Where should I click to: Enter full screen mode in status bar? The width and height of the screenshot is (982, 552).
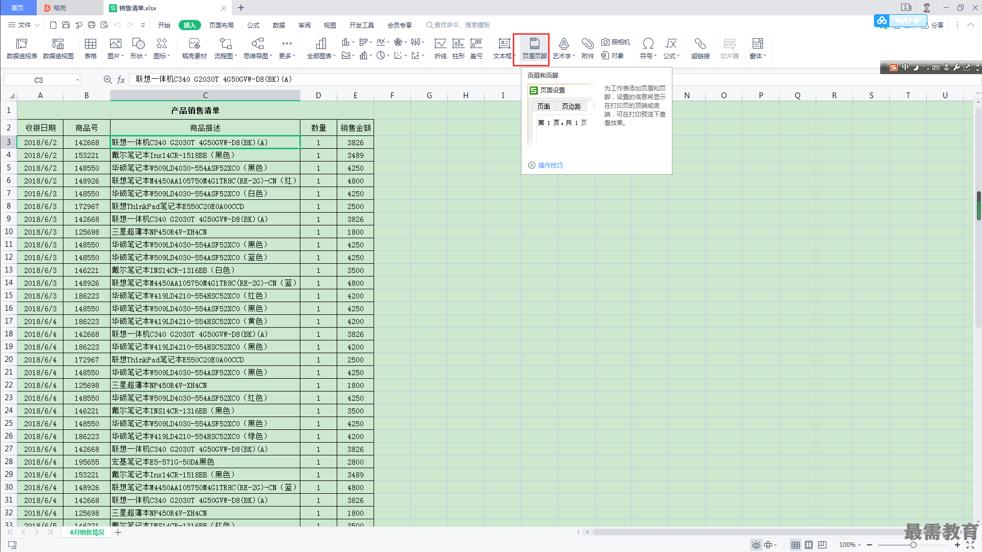click(x=970, y=545)
